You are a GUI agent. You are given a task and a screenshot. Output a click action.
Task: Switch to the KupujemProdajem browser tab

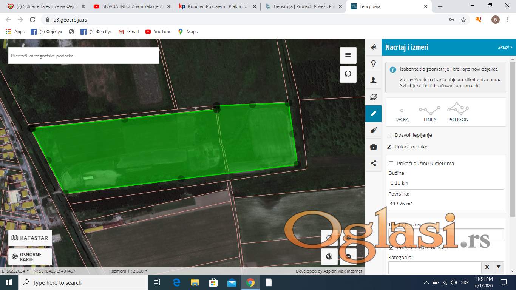point(215,6)
